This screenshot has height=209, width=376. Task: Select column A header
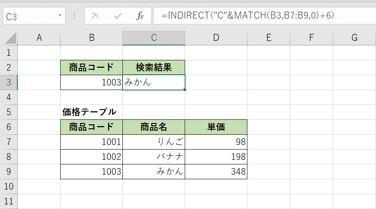[x=39, y=38]
